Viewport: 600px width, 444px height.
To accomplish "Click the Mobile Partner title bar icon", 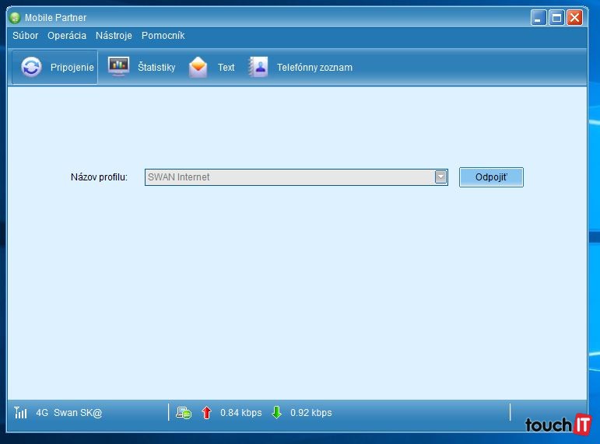I will click(x=15, y=18).
